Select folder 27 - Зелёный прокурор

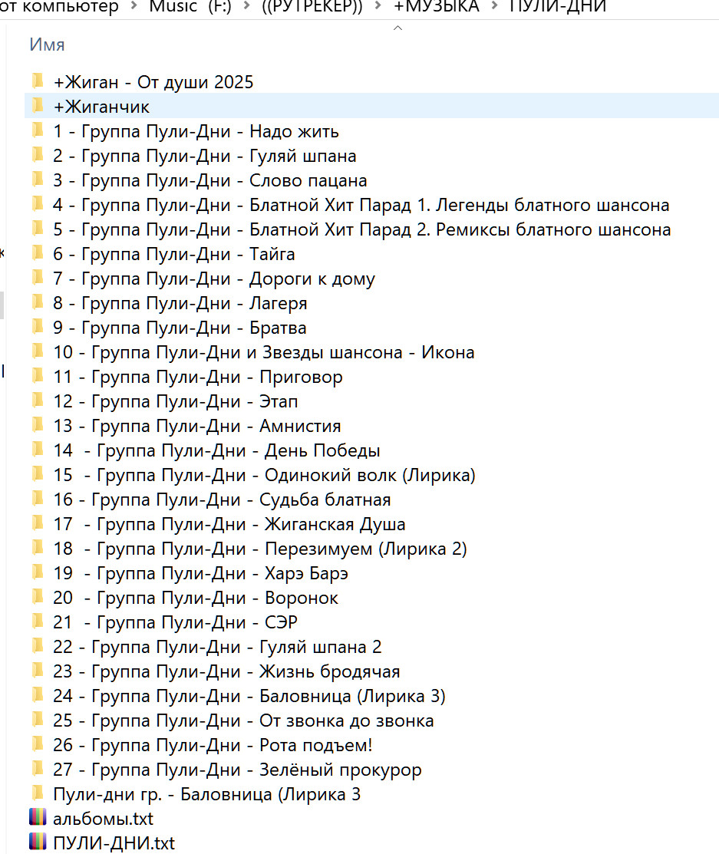coord(237,770)
